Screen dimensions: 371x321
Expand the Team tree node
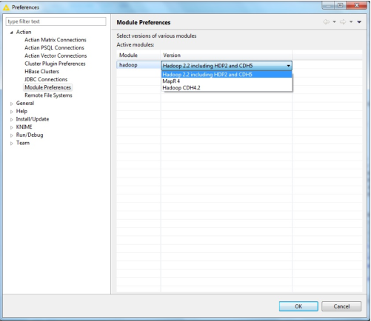11,143
